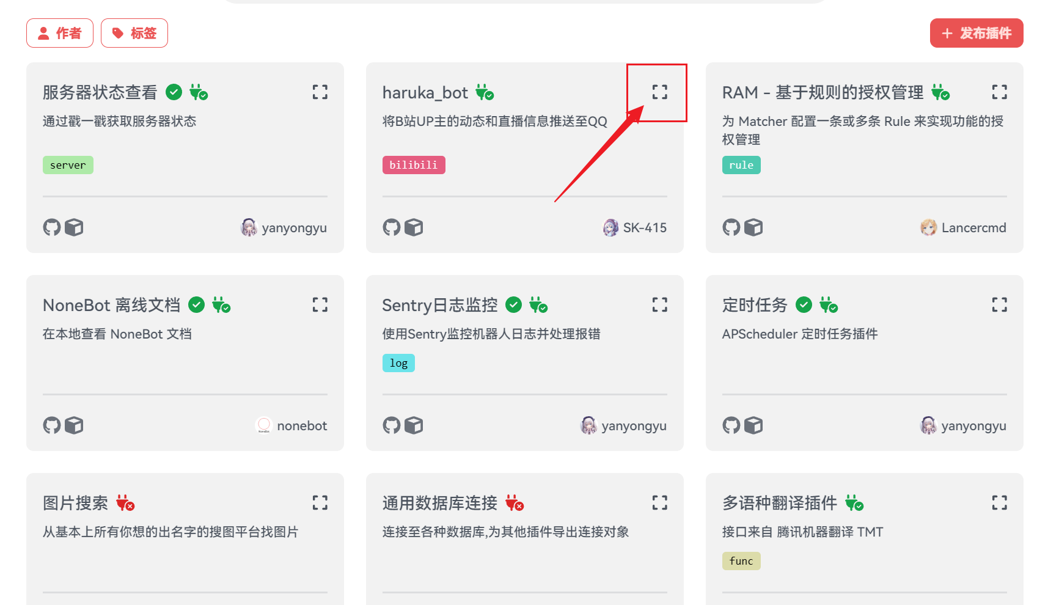Click the 定时任务 title
The image size is (1048, 605).
click(755, 305)
